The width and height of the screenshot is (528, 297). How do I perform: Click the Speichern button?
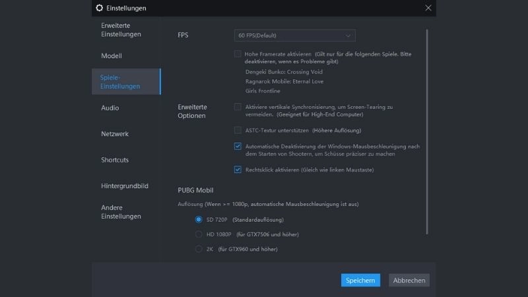[360, 280]
